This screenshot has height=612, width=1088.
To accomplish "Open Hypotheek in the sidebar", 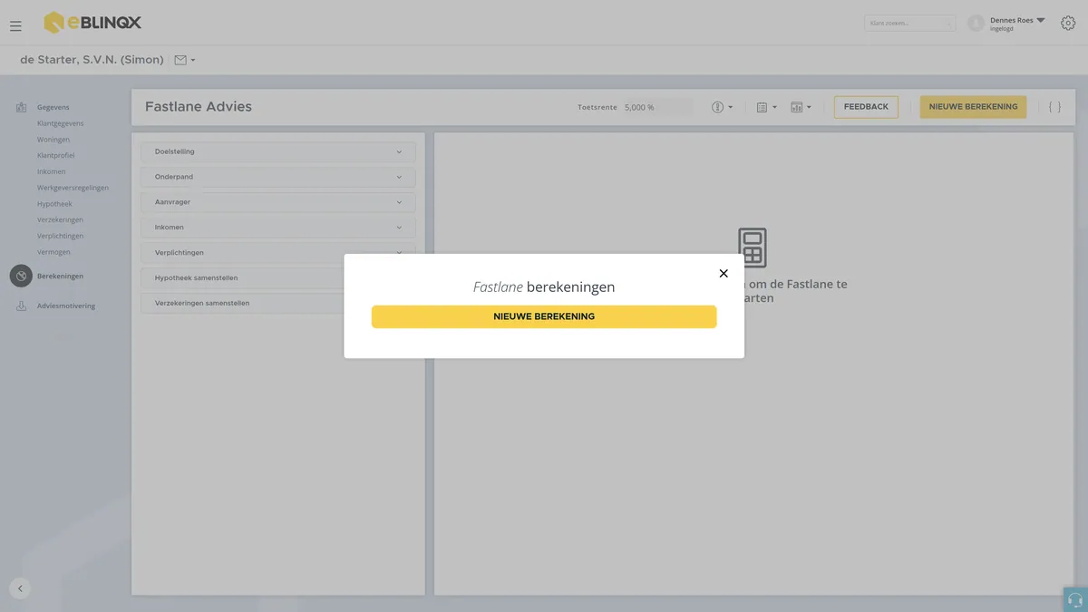I will [54, 204].
